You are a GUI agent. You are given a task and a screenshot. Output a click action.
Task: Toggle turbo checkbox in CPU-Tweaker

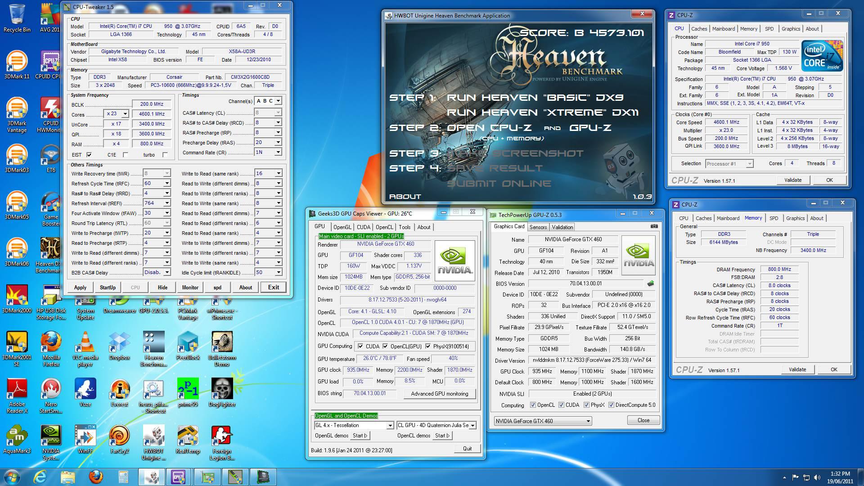pos(165,155)
